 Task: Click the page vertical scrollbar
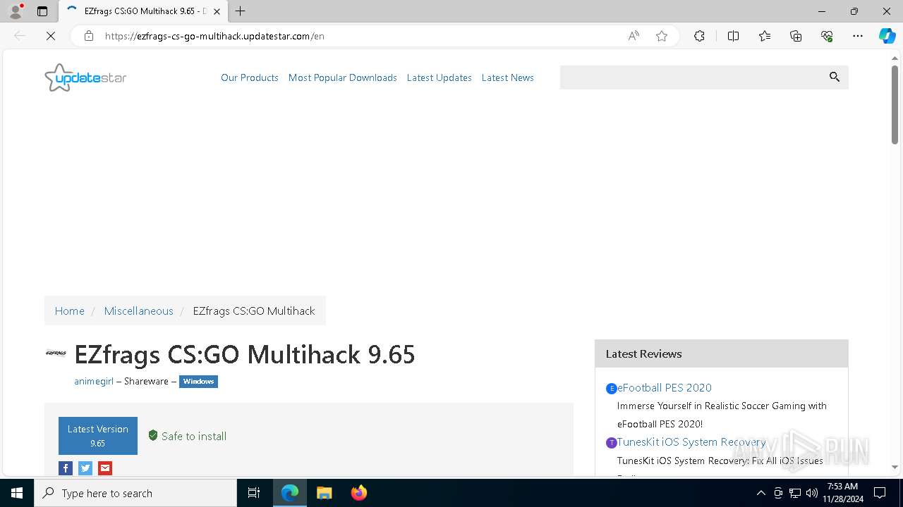coord(895,105)
